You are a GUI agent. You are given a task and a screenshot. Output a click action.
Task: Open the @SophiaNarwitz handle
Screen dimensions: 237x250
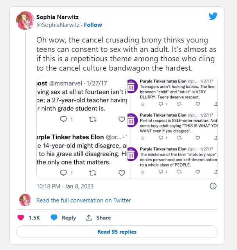(58, 25)
